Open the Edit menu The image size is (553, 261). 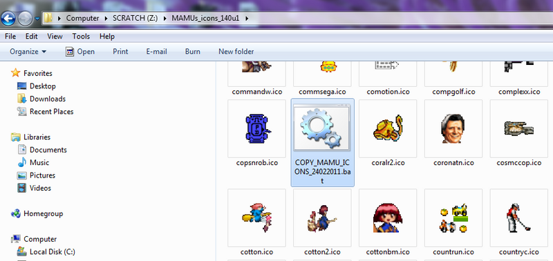pos(31,37)
